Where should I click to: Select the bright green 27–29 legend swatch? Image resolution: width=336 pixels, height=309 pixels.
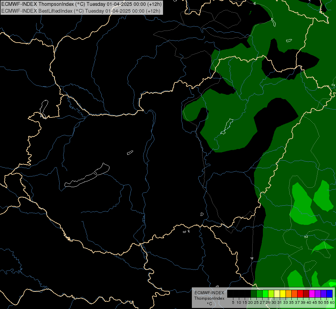[x=265, y=294]
